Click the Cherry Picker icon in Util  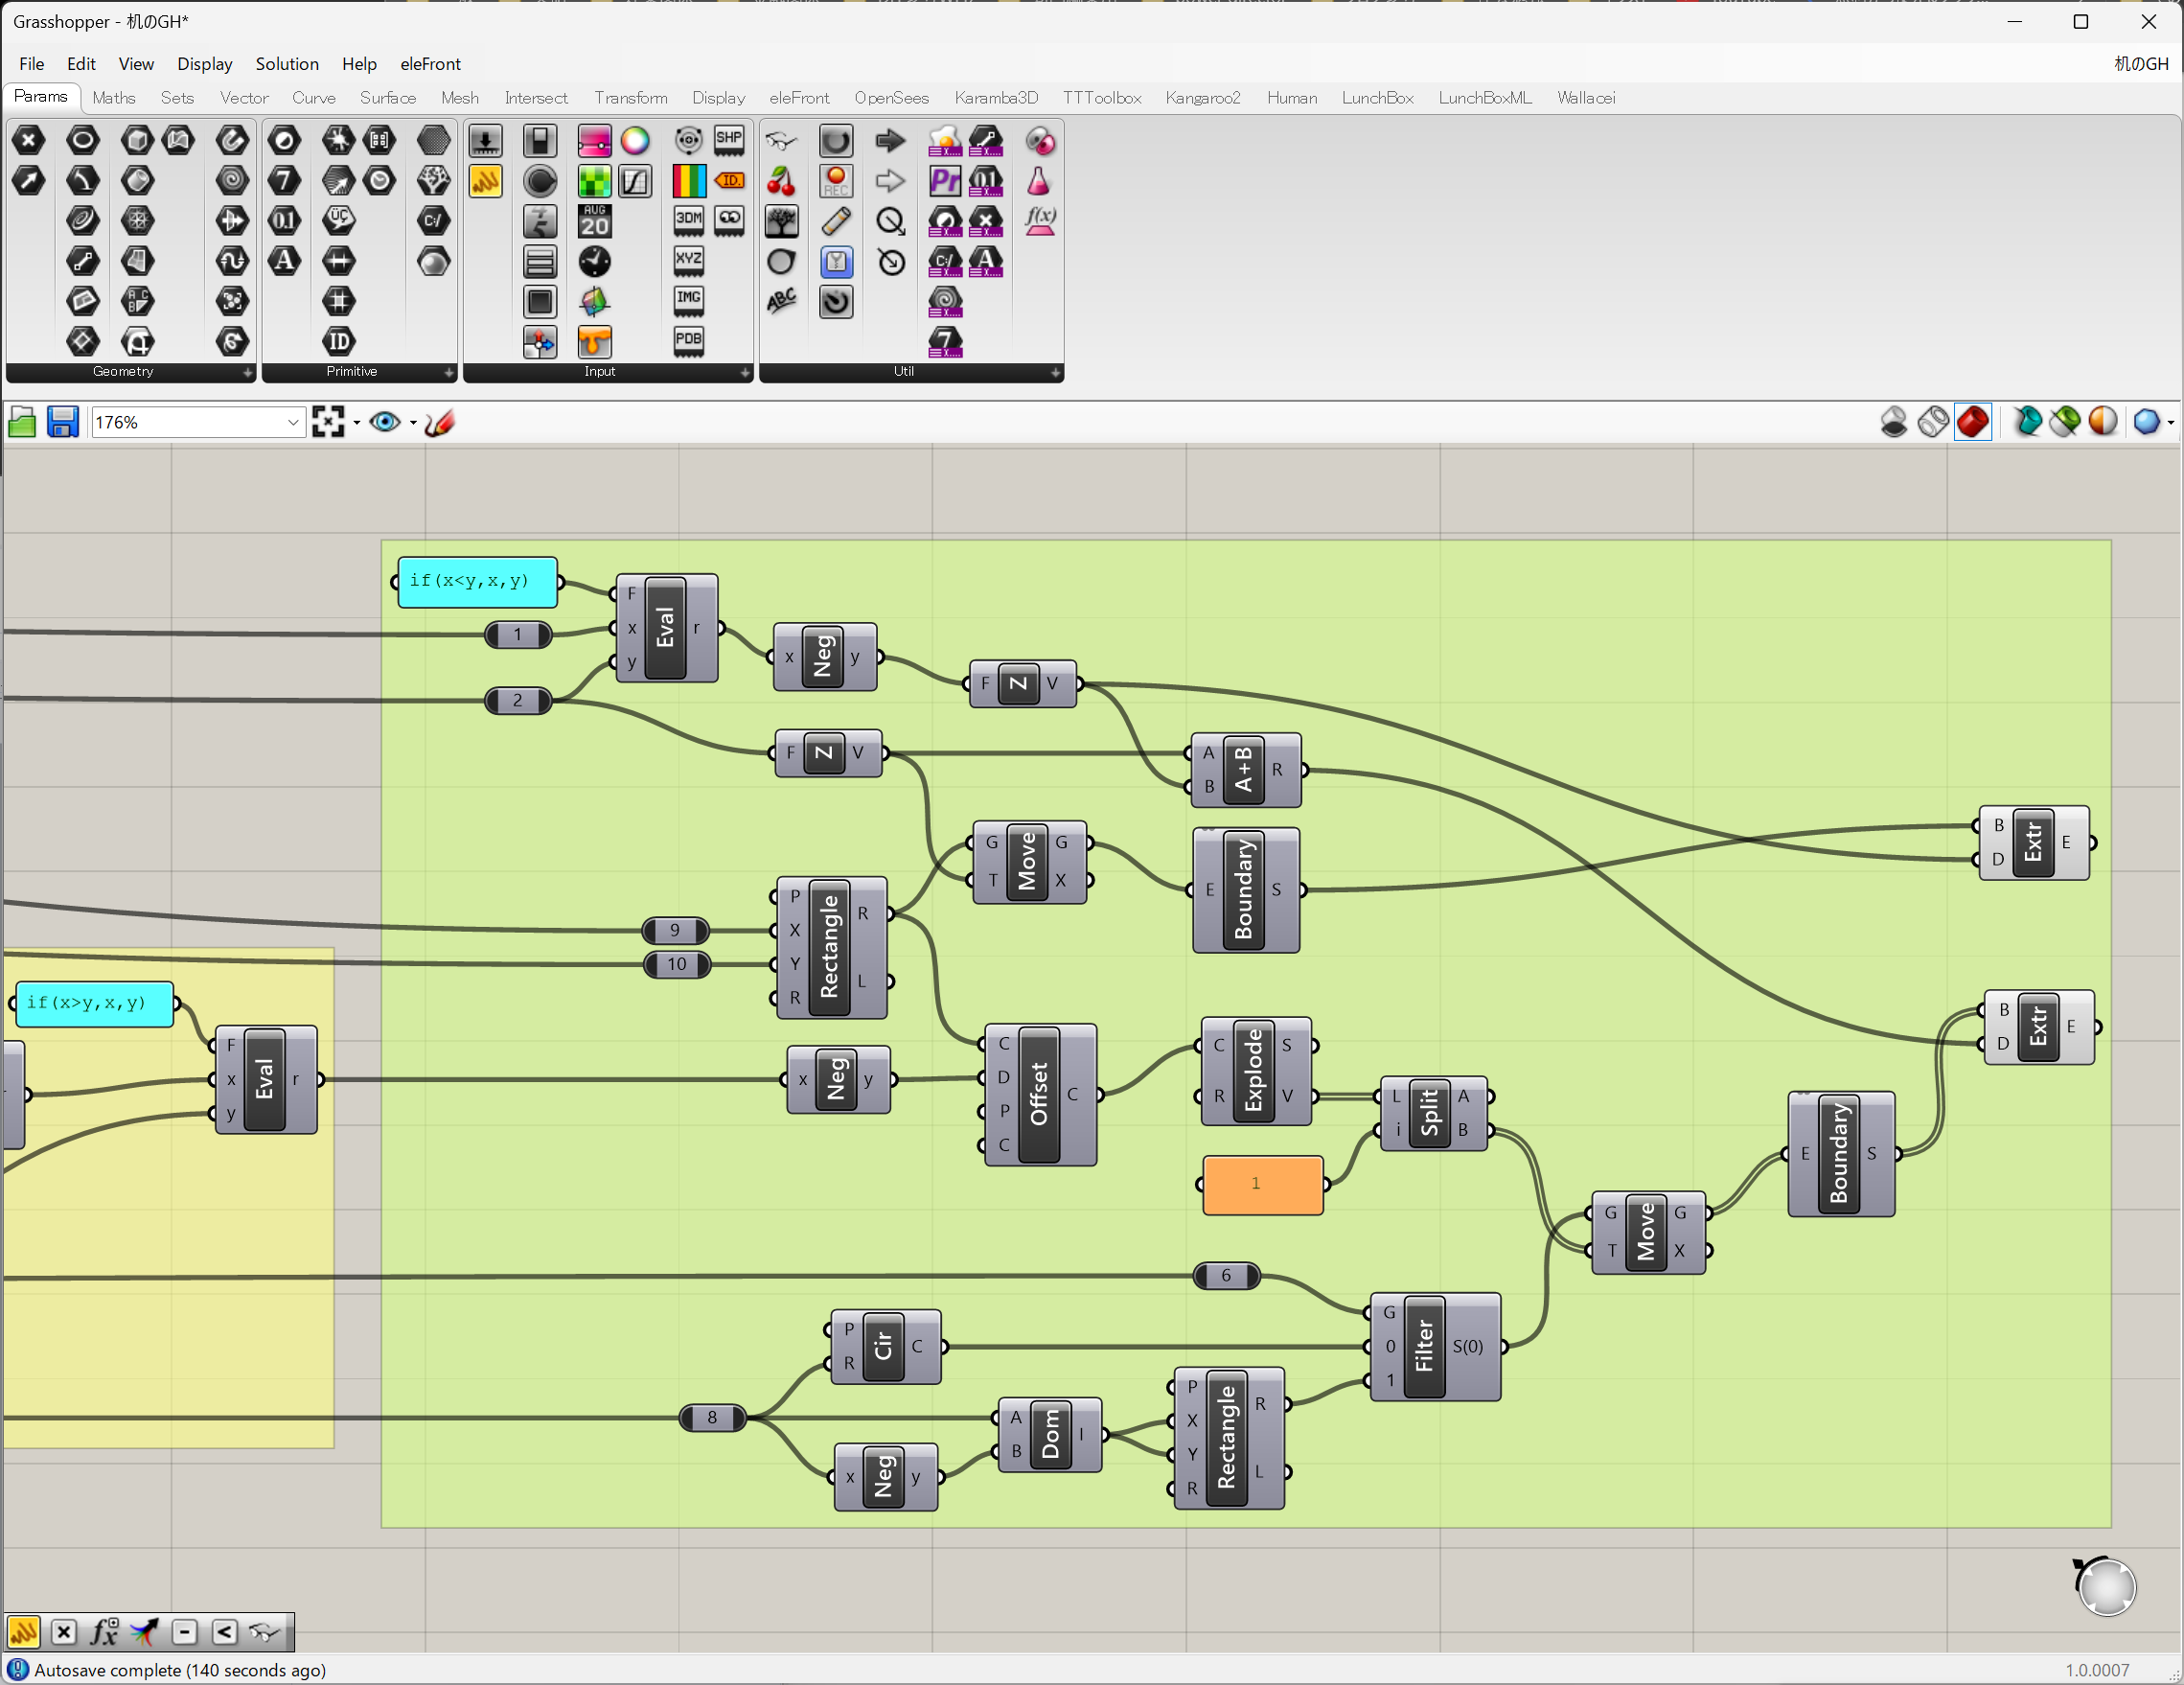click(781, 181)
